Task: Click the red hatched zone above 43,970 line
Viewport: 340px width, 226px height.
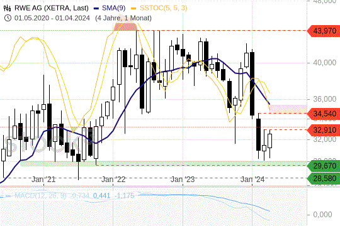Action: (126, 26)
